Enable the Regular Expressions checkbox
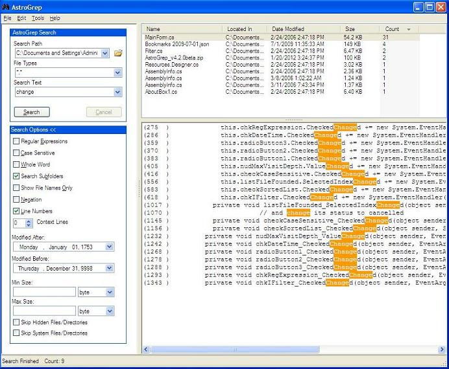Image resolution: width=449 pixels, height=369 pixels. [x=16, y=142]
